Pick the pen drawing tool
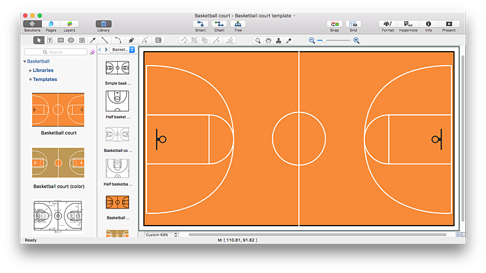 click(x=131, y=40)
